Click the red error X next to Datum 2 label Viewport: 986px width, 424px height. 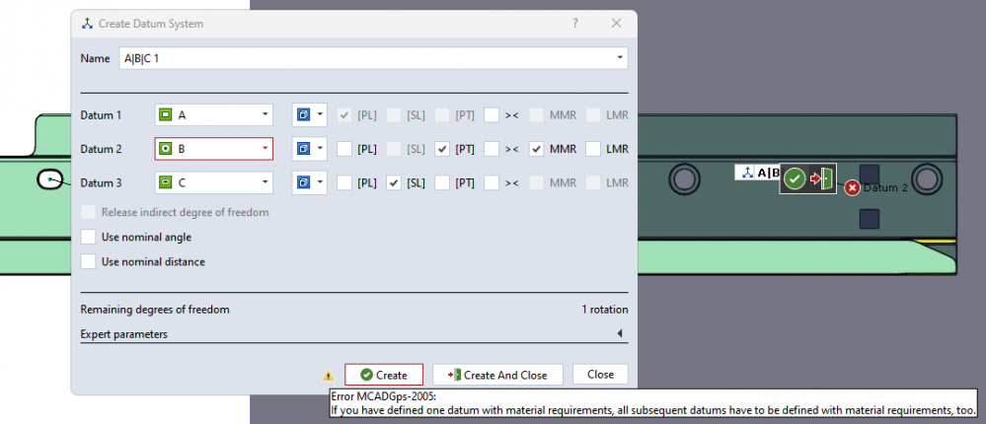click(852, 187)
